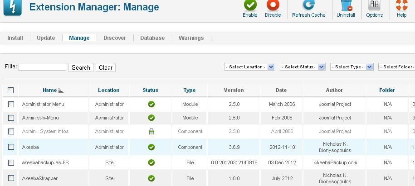The image size is (415, 186).
Task: Click the March 2006 date cell
Action: click(x=282, y=104)
